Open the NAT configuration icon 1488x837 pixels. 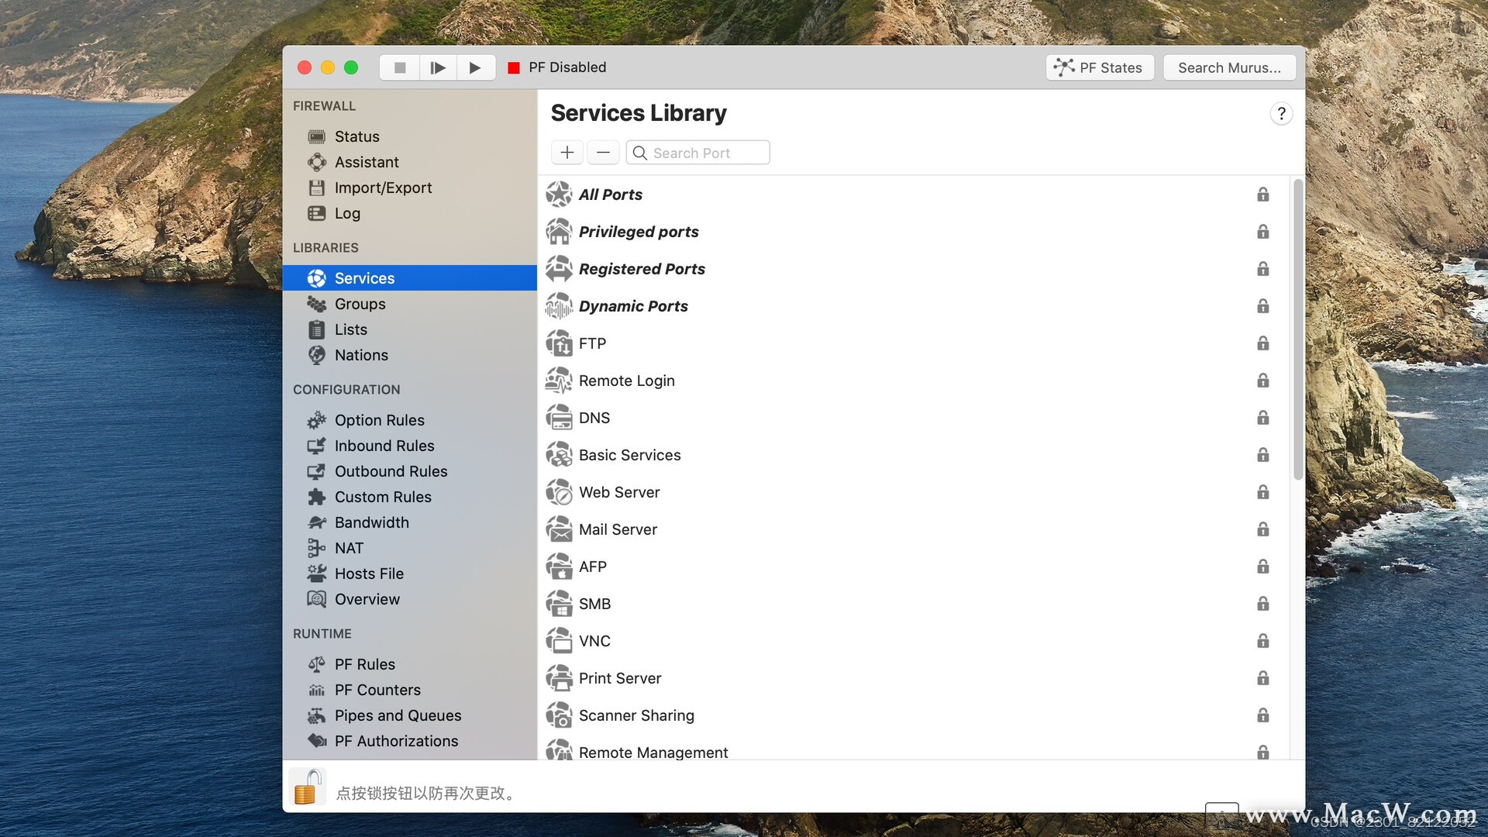[x=317, y=548]
